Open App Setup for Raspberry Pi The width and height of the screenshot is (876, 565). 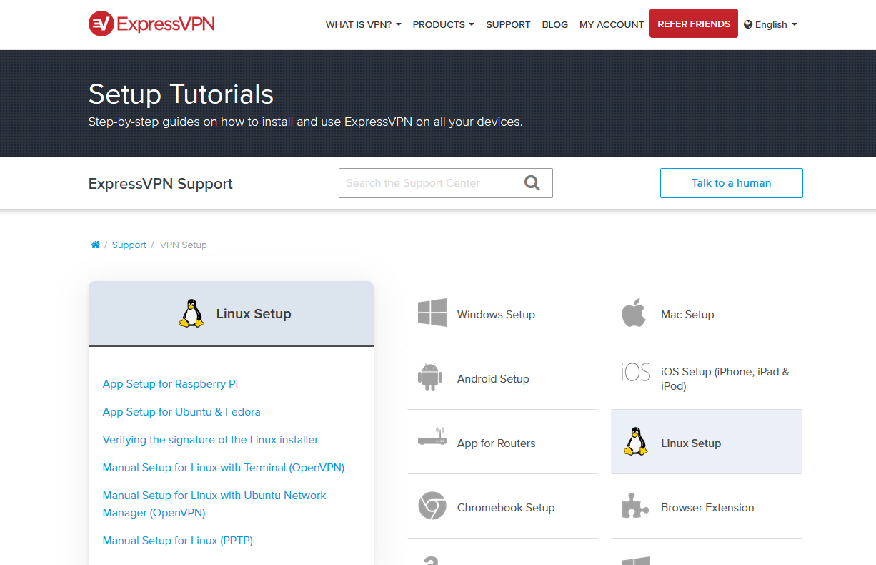[170, 384]
